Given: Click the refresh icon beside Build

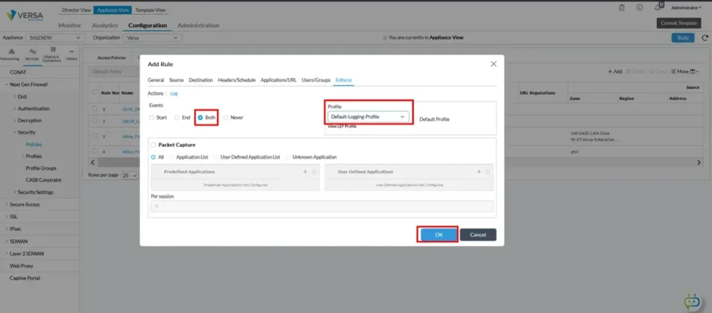Looking at the screenshot, I should tap(704, 38).
